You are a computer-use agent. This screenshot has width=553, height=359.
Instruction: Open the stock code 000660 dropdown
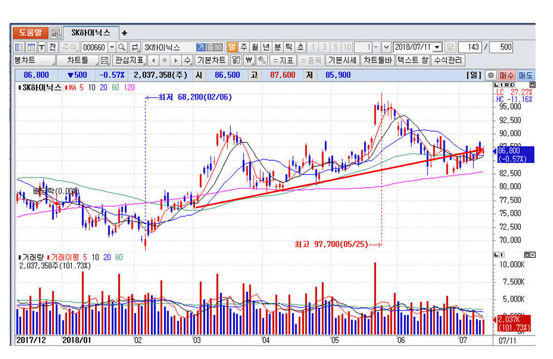point(112,47)
